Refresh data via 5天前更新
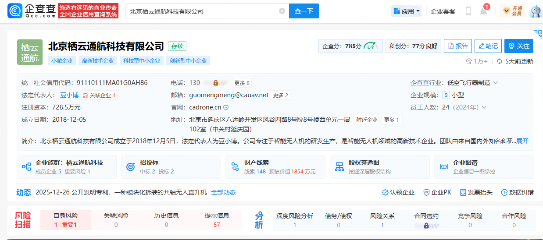The height and width of the screenshot is (240, 543). point(515,61)
